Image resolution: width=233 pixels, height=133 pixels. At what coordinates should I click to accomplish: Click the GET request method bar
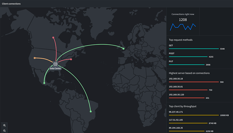coord(194,49)
